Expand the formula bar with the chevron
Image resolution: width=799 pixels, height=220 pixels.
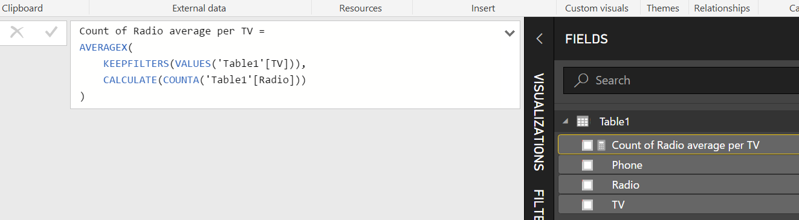509,33
